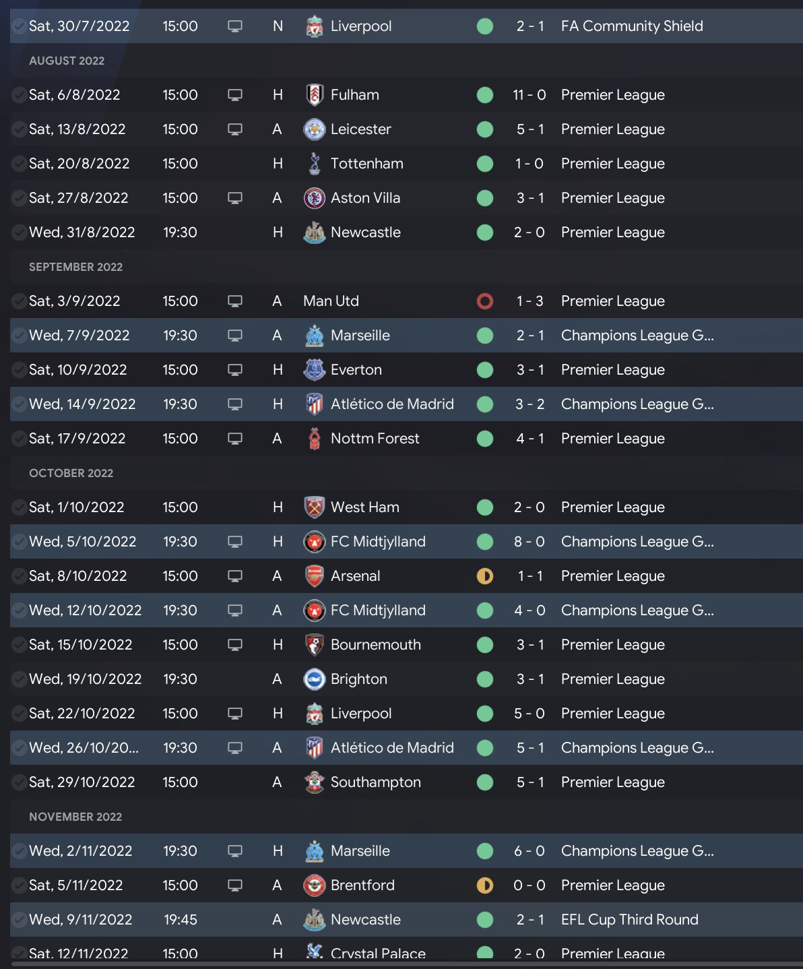
Task: Click the red loss indicator for Man Utd
Action: (485, 301)
